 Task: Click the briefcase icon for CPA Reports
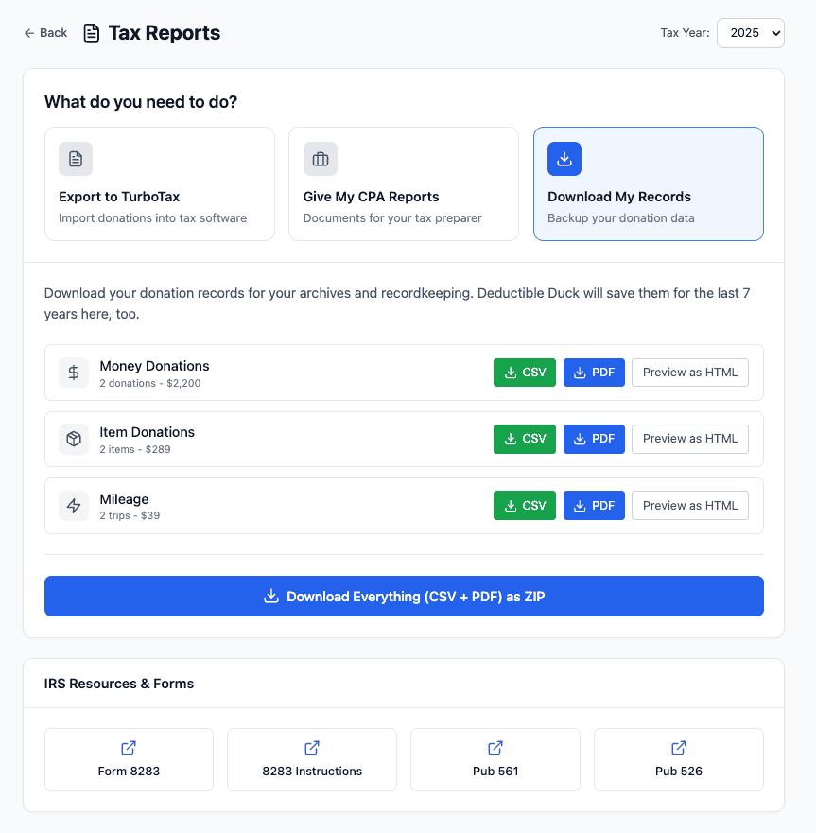(x=321, y=159)
